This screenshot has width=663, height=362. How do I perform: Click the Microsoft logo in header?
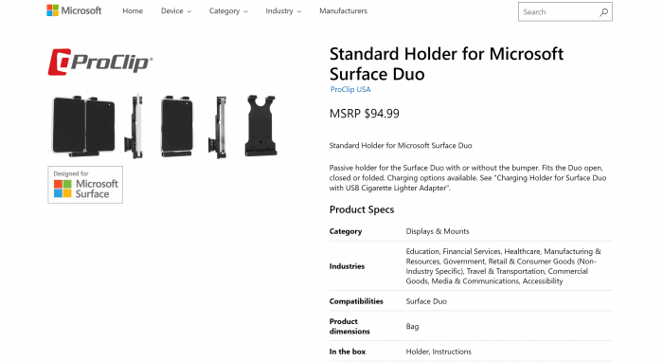74,10
